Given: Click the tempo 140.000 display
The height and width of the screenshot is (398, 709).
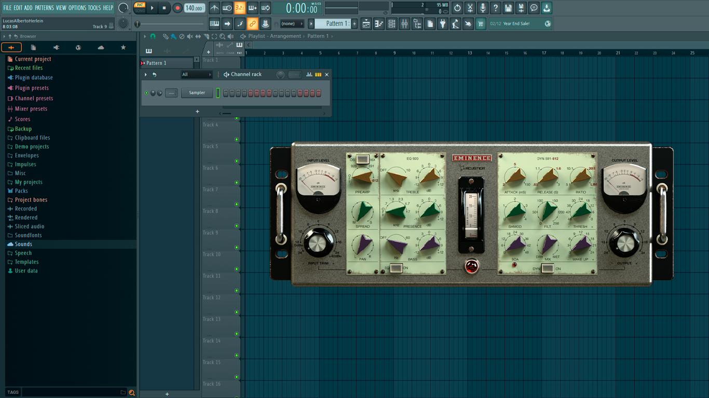Looking at the screenshot, I should click(195, 8).
